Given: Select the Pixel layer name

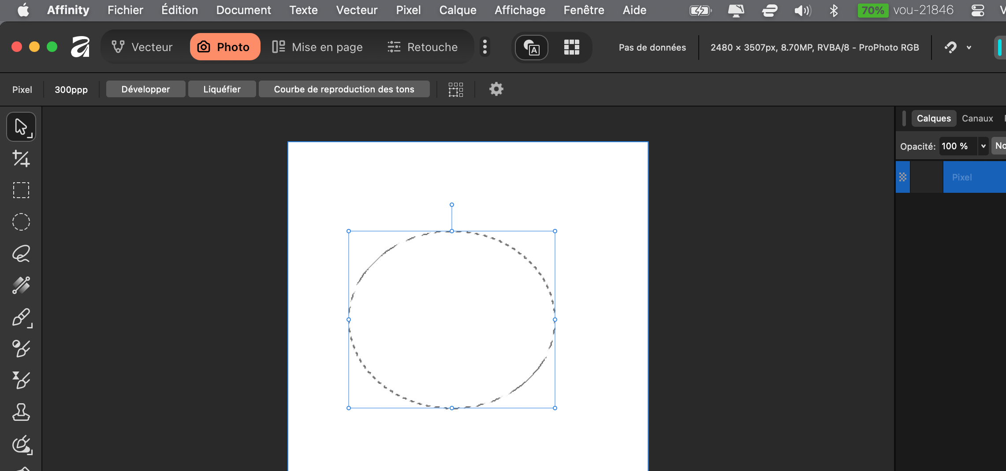Looking at the screenshot, I should (x=961, y=177).
